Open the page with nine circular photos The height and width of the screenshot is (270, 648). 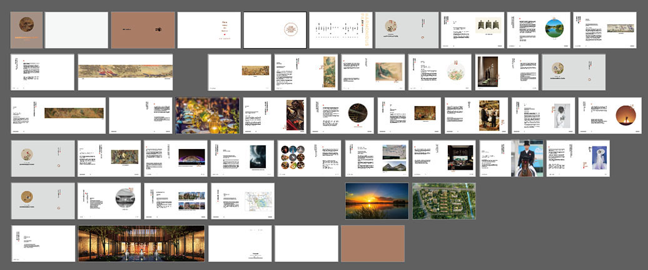(x=309, y=158)
